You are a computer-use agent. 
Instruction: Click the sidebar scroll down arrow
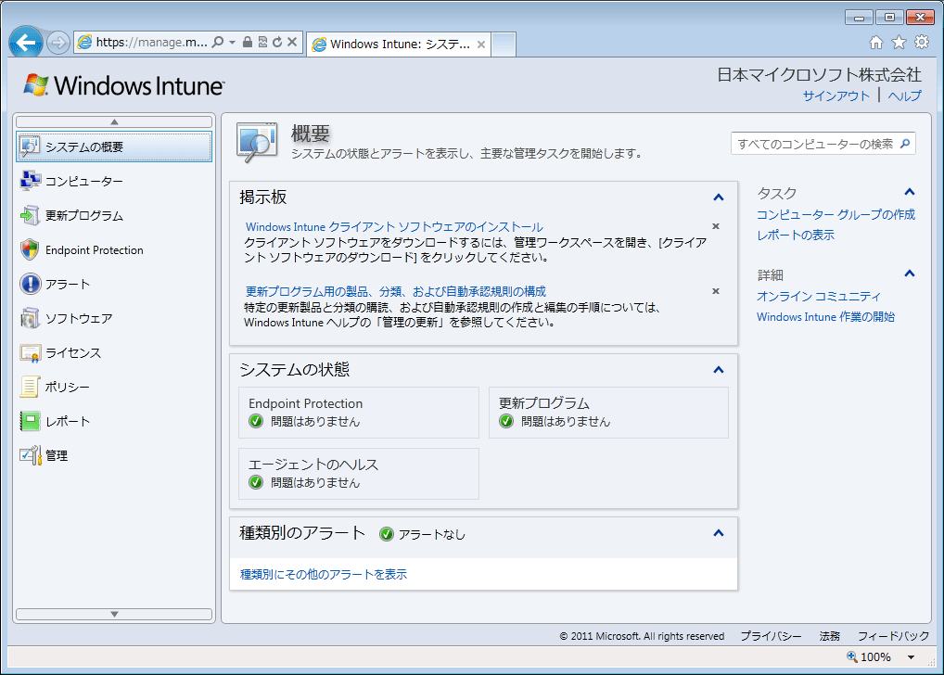coord(114,614)
